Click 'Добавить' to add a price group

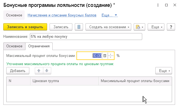18,71
